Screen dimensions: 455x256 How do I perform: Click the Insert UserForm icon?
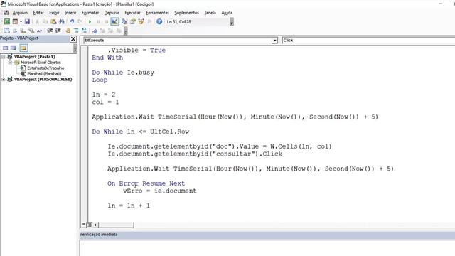click(15, 21)
